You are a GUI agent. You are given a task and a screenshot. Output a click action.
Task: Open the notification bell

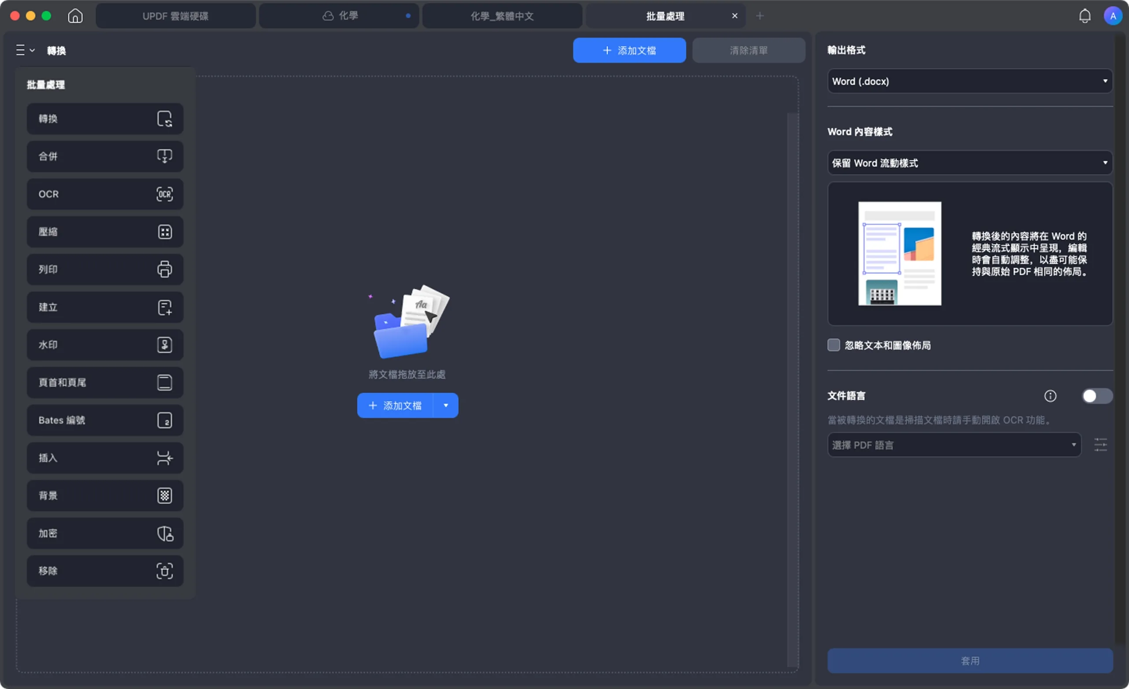click(x=1084, y=16)
